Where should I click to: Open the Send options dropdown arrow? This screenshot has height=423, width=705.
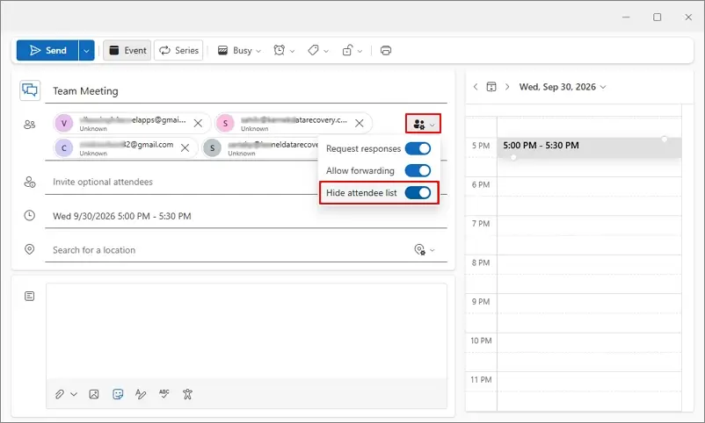point(86,50)
